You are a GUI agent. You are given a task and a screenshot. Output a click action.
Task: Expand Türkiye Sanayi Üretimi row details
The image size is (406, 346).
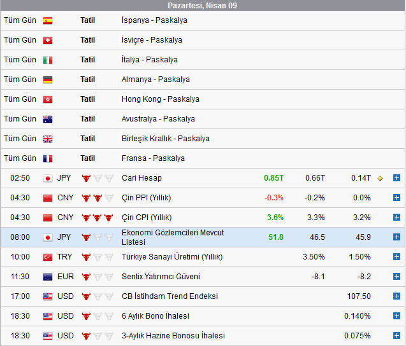point(396,257)
